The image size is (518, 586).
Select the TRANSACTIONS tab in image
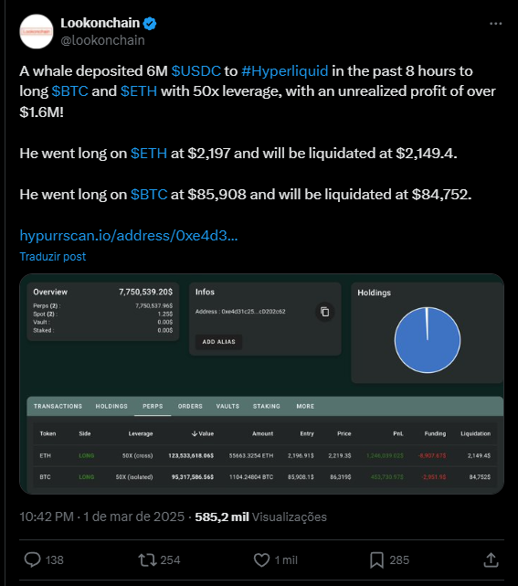58,406
